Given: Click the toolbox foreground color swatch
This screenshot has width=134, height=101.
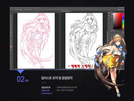Looking at the screenshot, I should tap(11, 46).
